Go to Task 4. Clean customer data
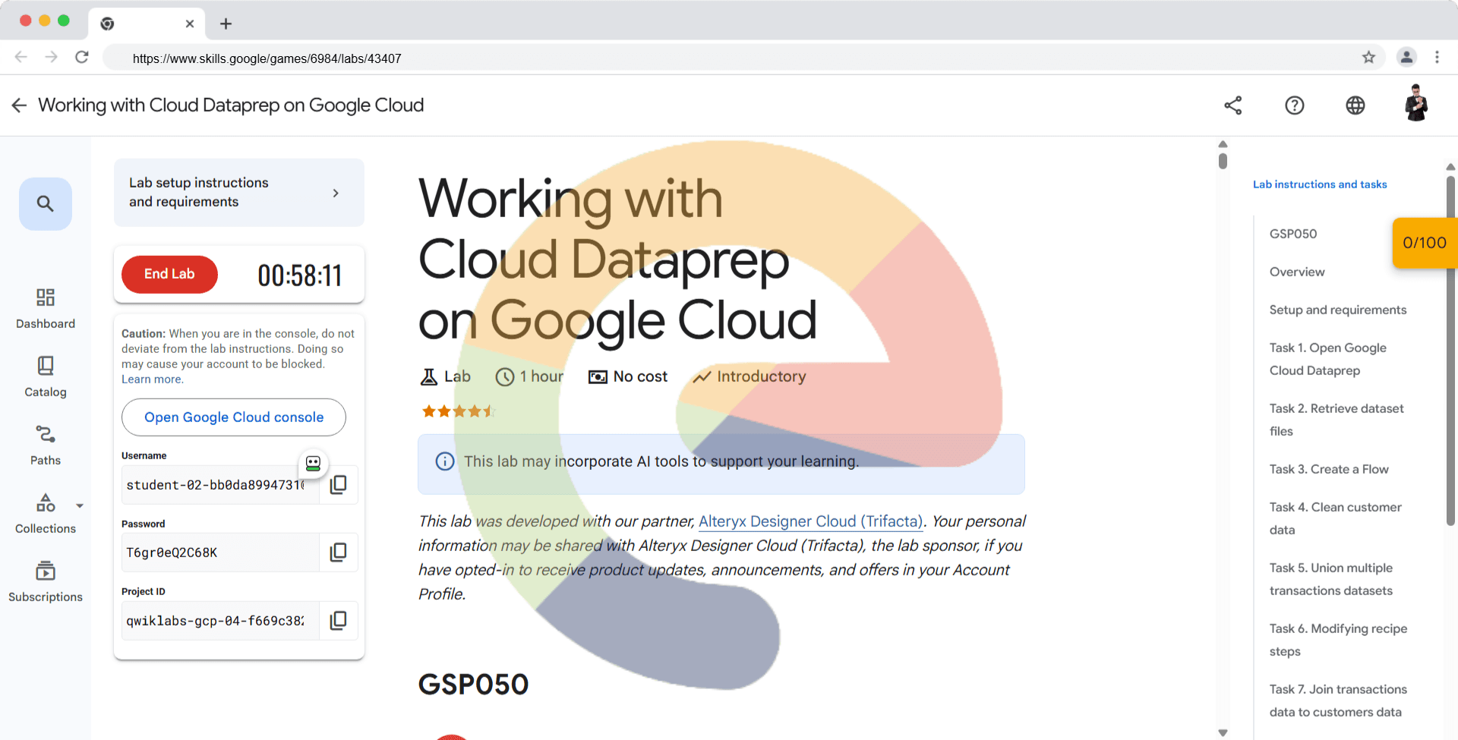1458x740 pixels. point(1336,518)
